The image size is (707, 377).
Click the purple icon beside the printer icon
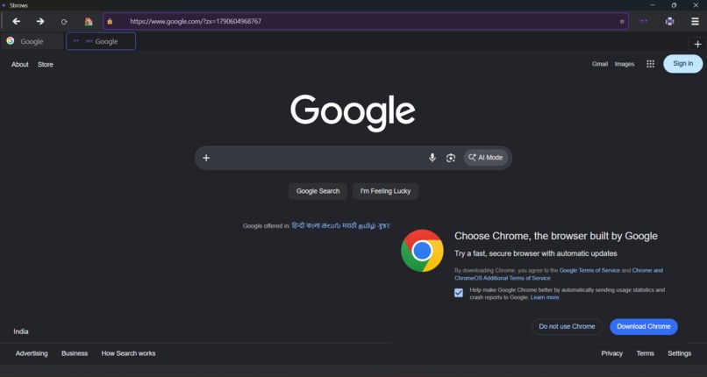(x=644, y=21)
